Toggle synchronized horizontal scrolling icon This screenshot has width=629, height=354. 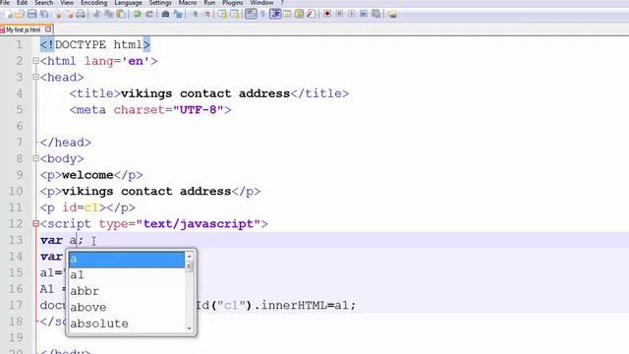click(235, 15)
